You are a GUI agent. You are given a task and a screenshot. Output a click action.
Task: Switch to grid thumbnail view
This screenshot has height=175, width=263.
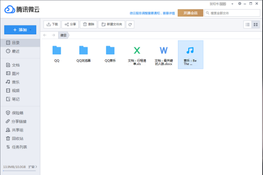(256, 25)
